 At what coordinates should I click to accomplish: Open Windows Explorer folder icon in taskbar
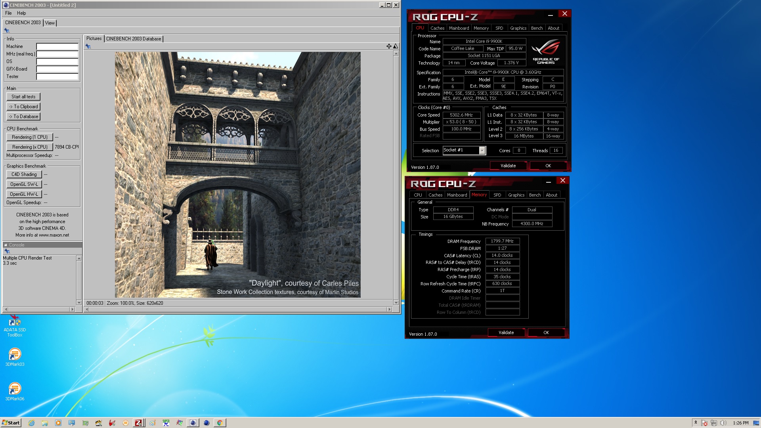pos(45,423)
